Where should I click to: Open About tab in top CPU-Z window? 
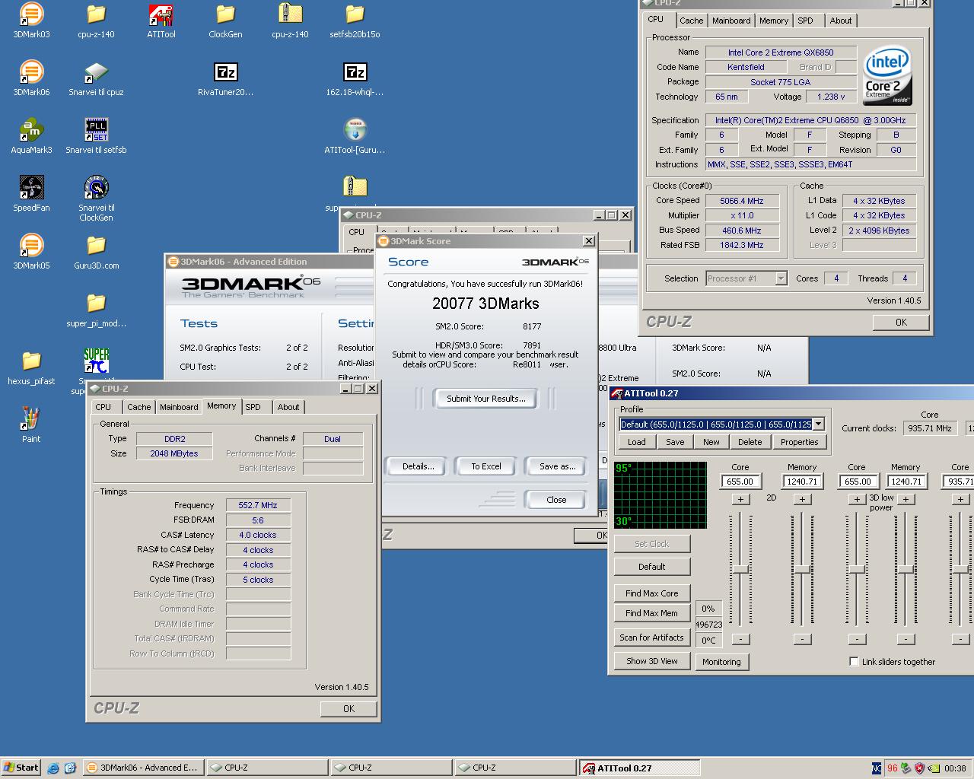point(841,21)
